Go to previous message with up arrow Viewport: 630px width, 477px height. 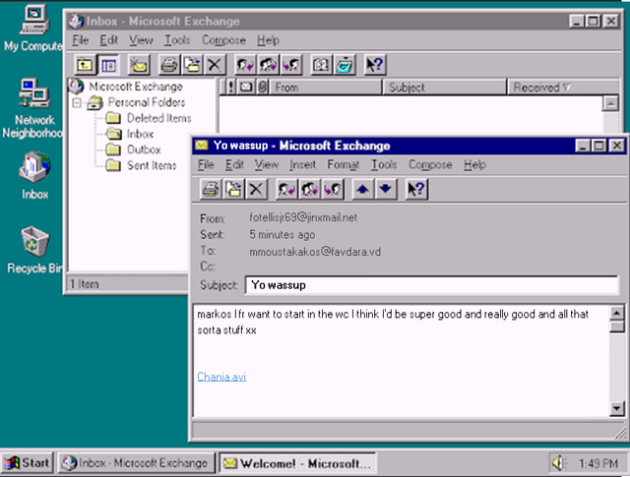pos(363,189)
